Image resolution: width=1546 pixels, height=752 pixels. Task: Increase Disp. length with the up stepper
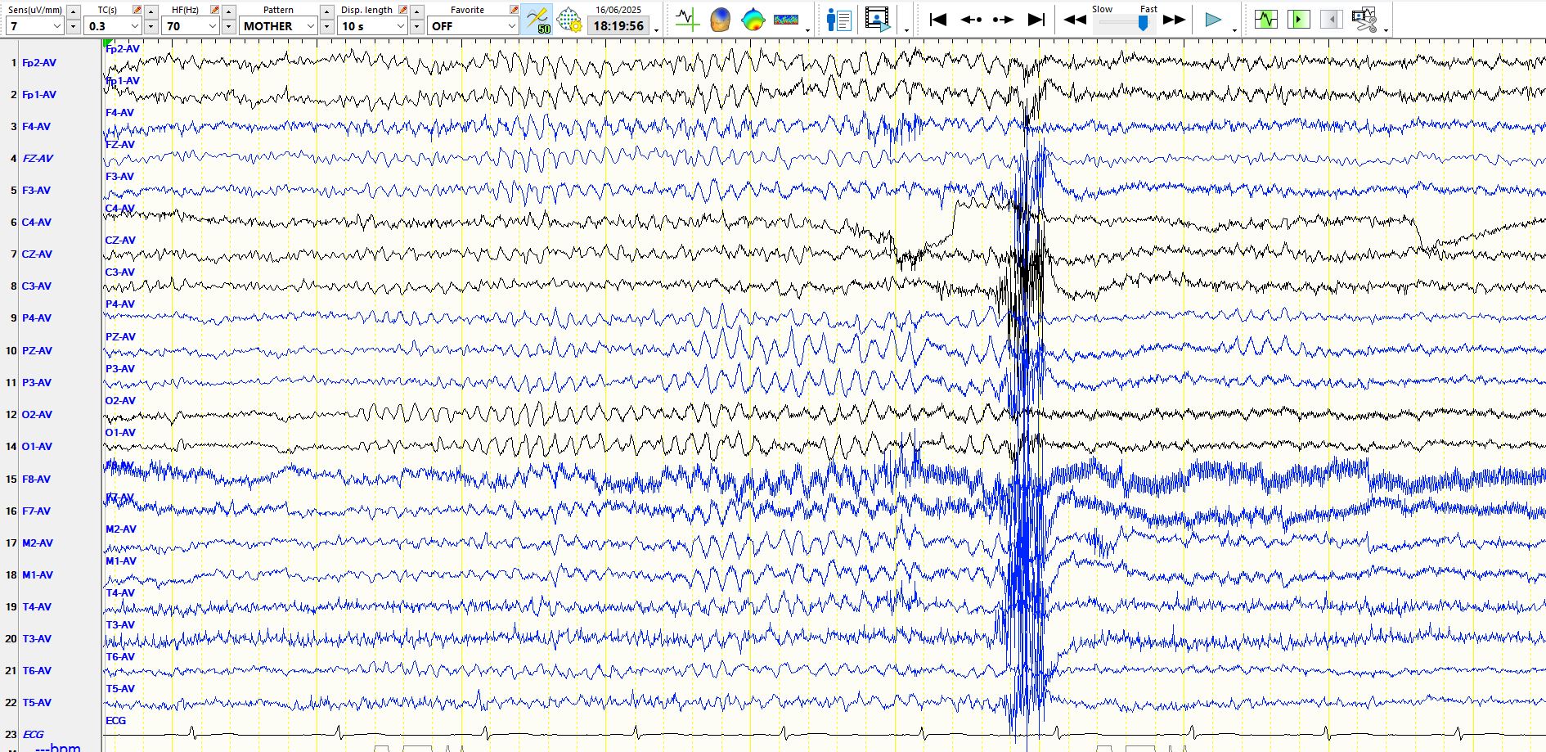(416, 11)
